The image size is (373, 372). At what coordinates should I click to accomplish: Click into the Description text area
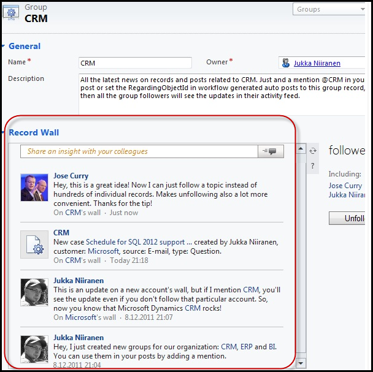222,94
